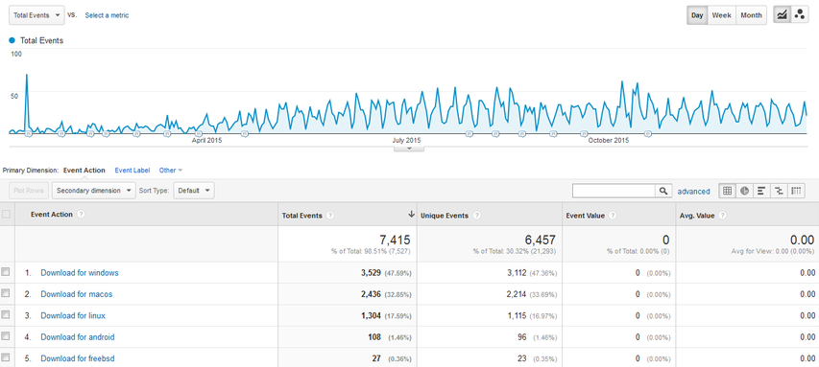This screenshot has height=367, width=819.
Task: Click the Total Events legend dot
Action: point(12,40)
